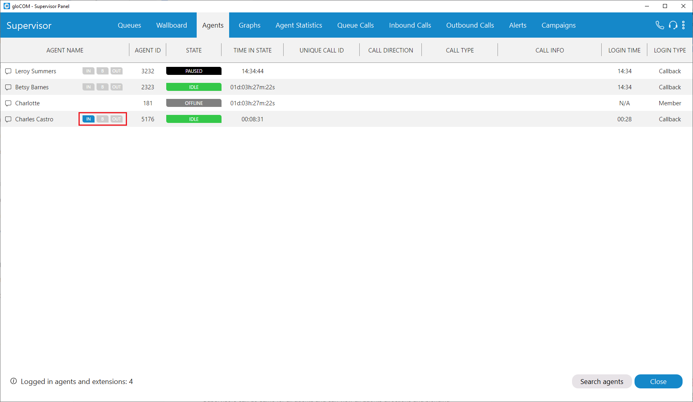The image size is (693, 402).
Task: Toggle IN for Charles Castro
Action: [89, 119]
